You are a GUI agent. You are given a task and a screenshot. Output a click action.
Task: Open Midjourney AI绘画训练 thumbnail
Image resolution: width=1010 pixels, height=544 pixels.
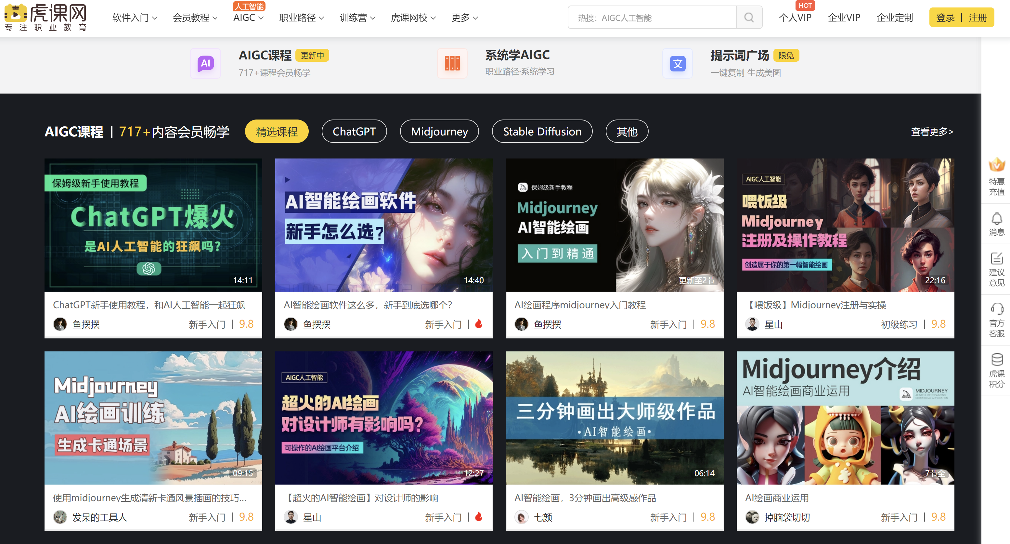153,418
